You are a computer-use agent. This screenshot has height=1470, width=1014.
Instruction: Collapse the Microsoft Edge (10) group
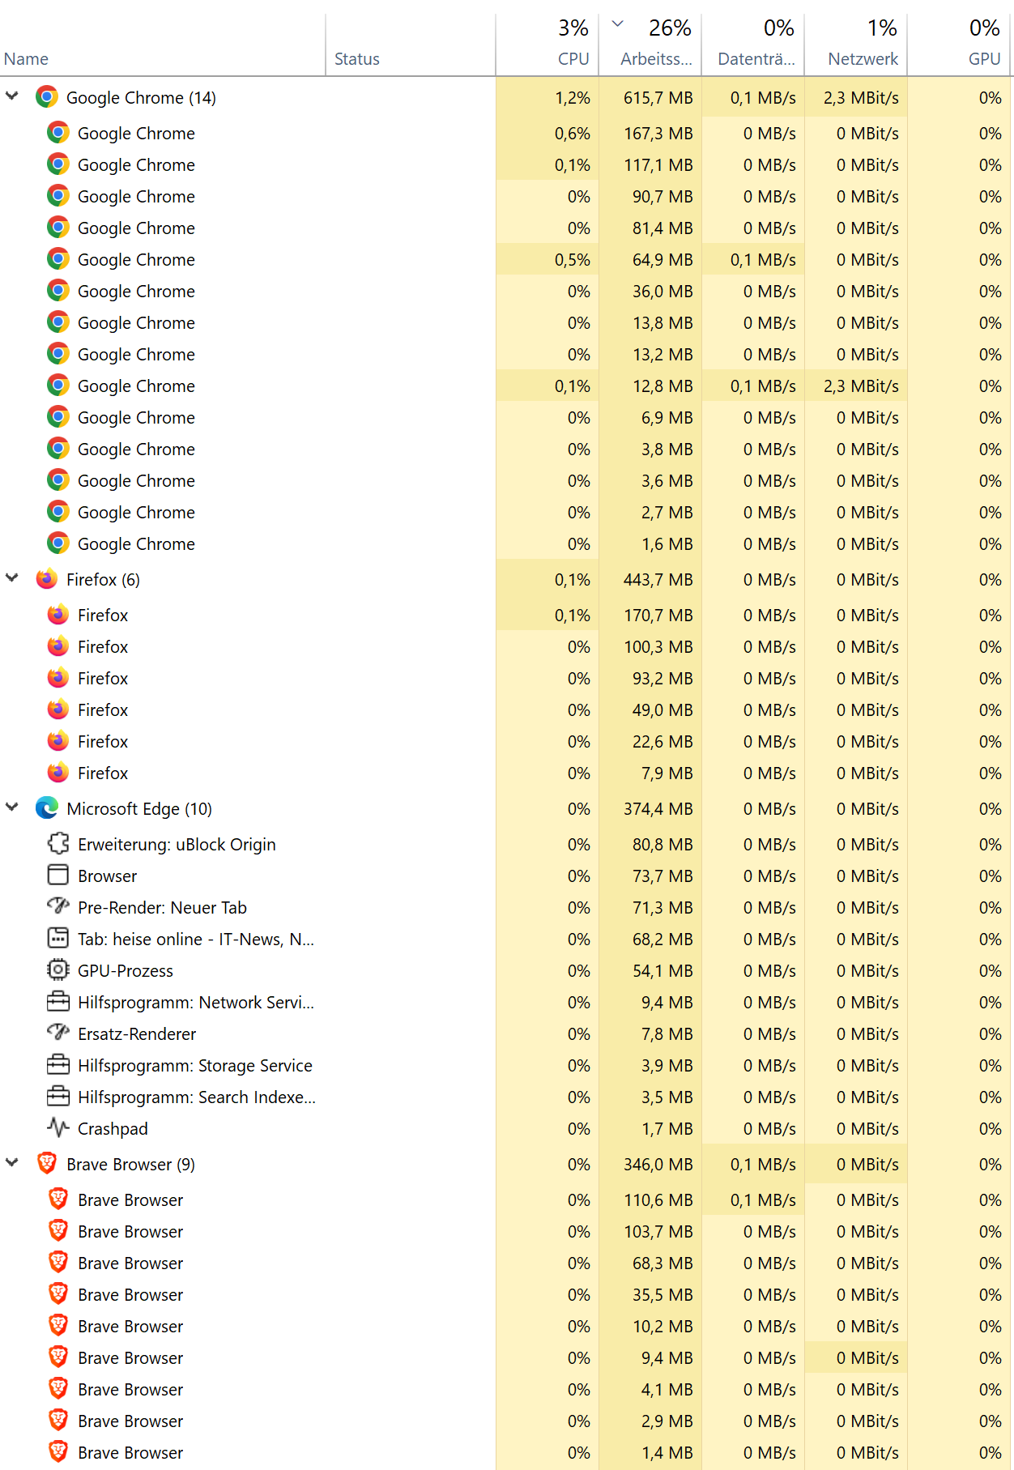pos(12,807)
